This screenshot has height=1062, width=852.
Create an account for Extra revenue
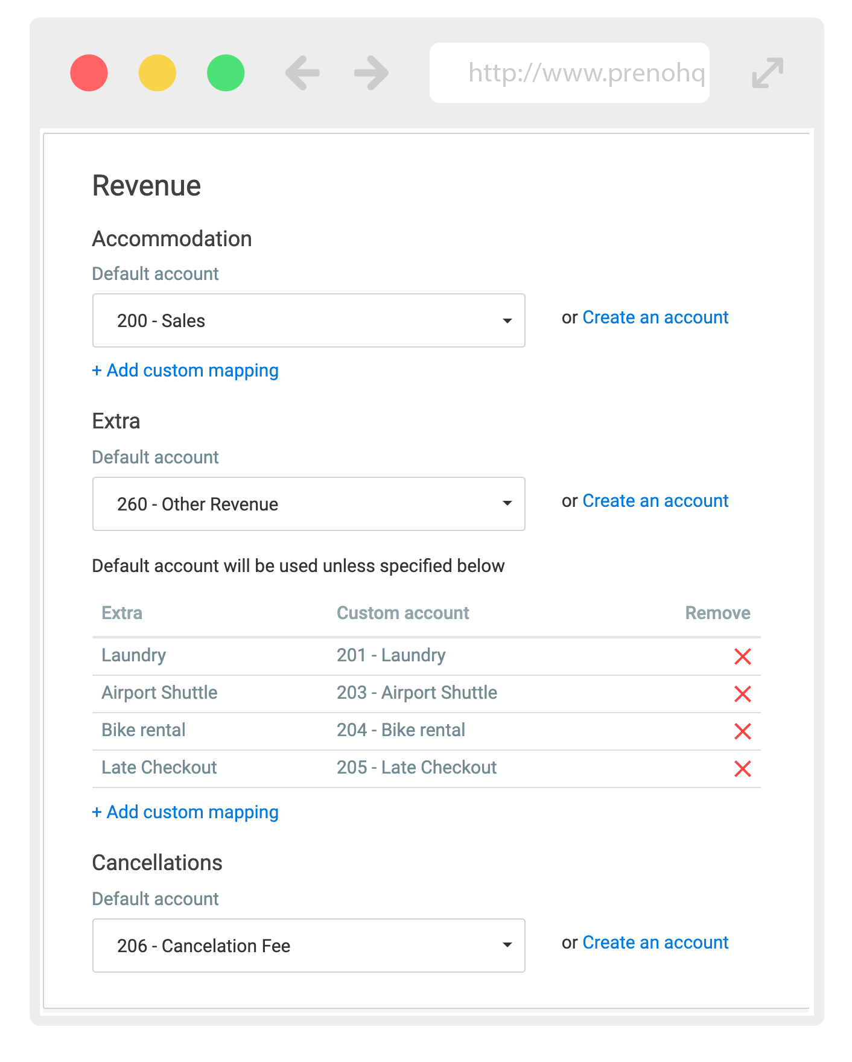pyautogui.click(x=655, y=501)
